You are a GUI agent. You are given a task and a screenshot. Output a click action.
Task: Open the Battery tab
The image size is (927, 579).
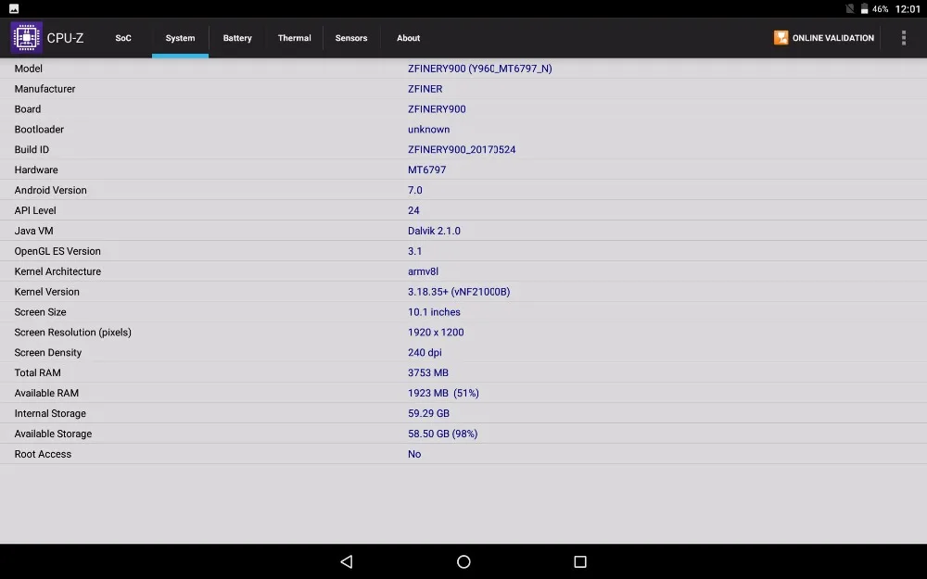tap(237, 38)
